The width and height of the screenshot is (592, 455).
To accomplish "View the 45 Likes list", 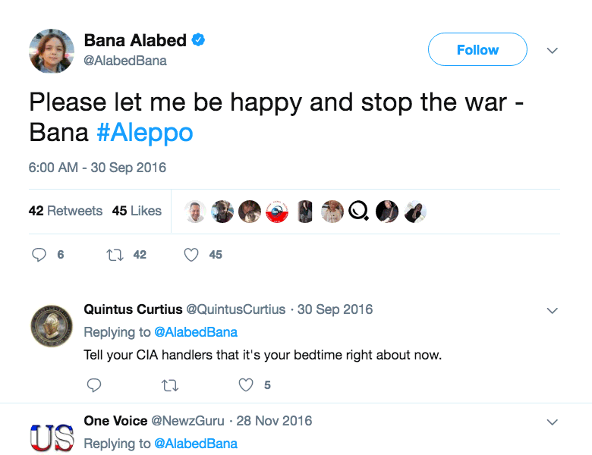I will click(x=137, y=211).
